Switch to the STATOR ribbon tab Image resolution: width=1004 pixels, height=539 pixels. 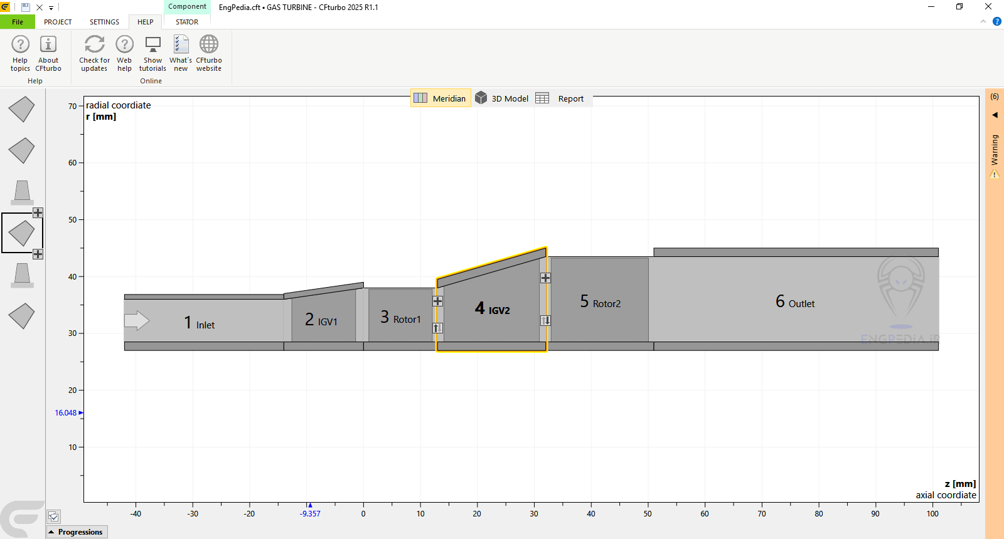(187, 22)
